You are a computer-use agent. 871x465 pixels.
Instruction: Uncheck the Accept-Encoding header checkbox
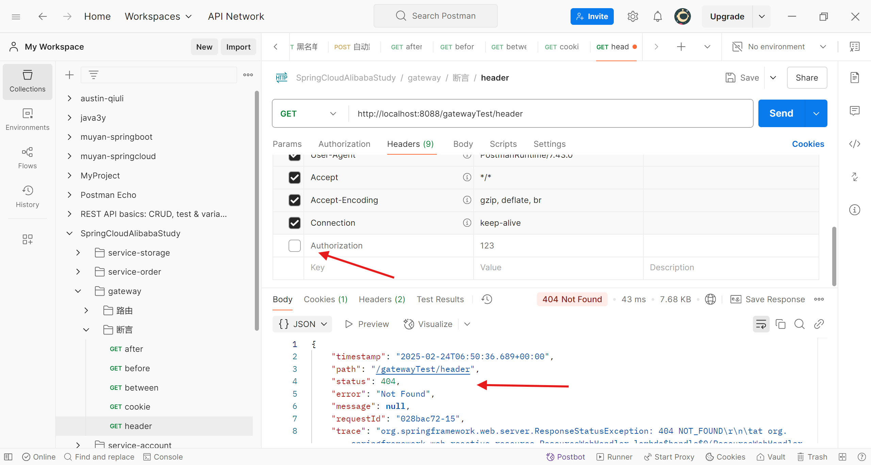click(x=294, y=200)
